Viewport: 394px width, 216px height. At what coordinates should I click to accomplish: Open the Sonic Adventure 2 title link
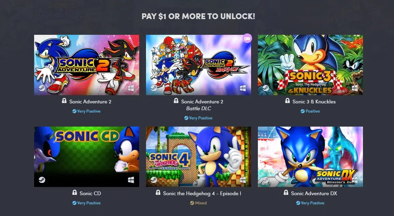[90, 102]
